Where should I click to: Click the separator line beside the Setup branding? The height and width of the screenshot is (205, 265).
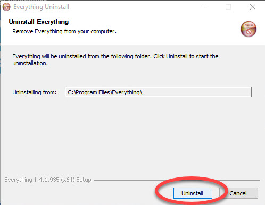pos(177,180)
